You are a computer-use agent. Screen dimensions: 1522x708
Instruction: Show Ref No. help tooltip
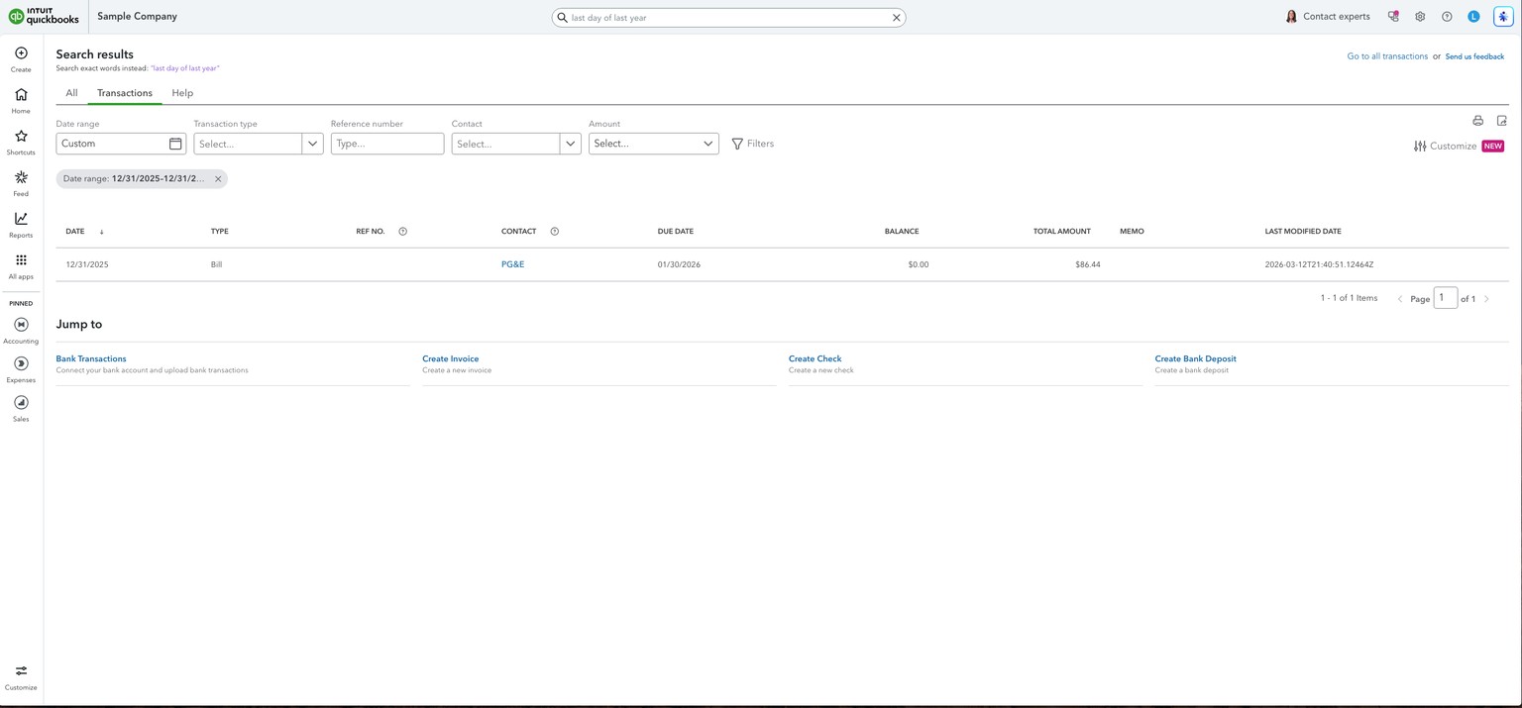pos(402,232)
